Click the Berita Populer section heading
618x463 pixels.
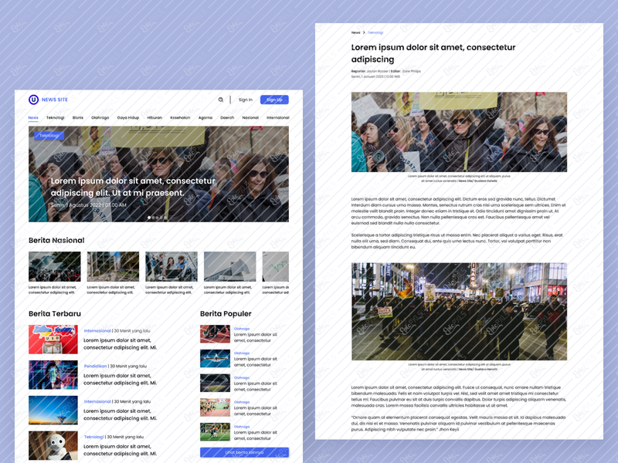(x=226, y=314)
